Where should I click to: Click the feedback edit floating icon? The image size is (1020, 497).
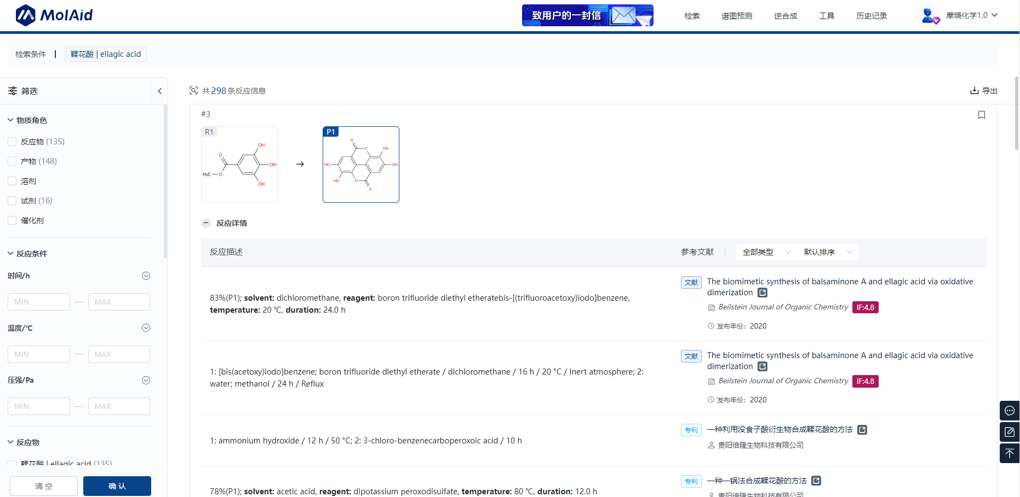1009,432
